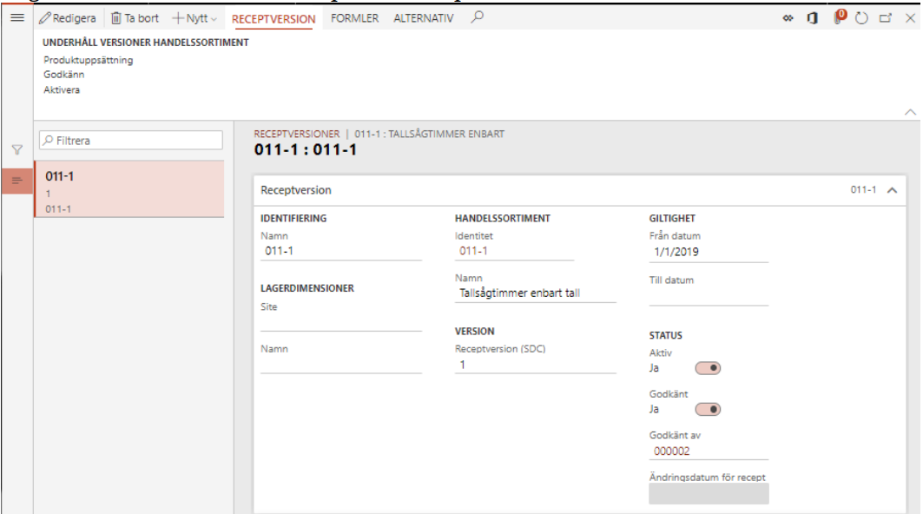Image resolution: width=923 pixels, height=514 pixels.
Task: Click the filter funnel icon in left sidebar
Action: (16, 150)
